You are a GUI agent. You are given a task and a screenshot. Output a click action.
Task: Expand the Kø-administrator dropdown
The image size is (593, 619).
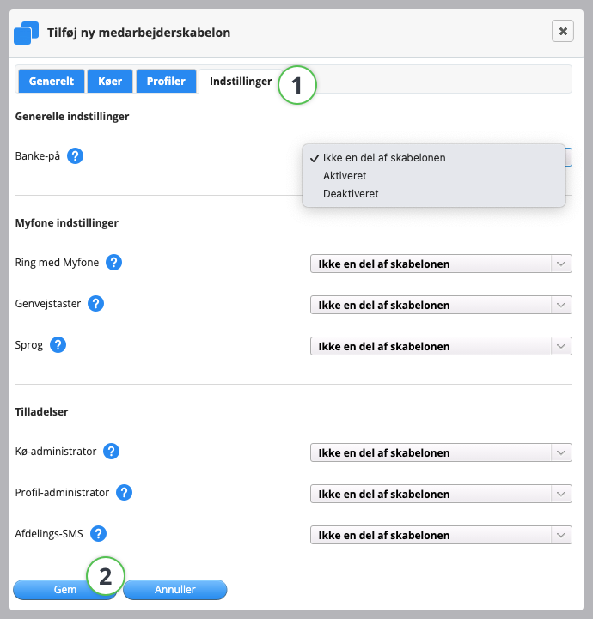(x=441, y=452)
